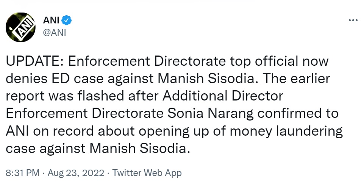Viewport: 364px width, 187px height.
Task: Open the Twitter Web App source link
Action: (147, 173)
